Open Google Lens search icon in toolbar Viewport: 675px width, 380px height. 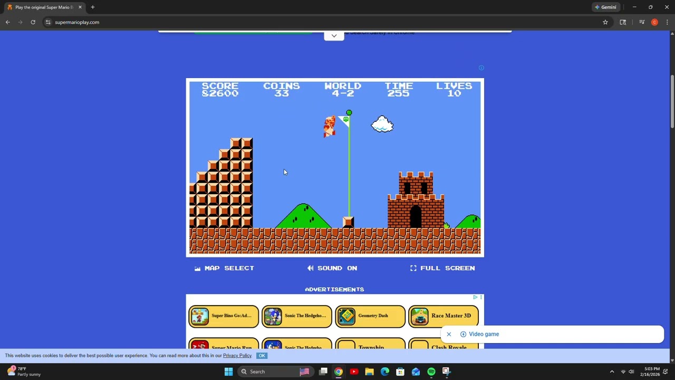point(623,22)
